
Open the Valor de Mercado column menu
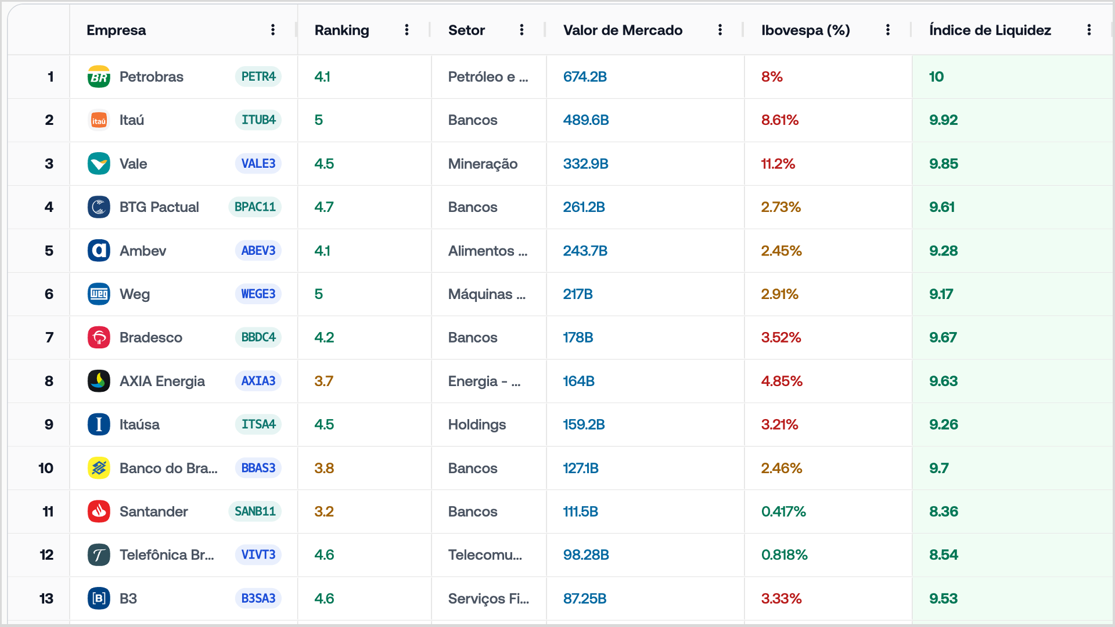pyautogui.click(x=720, y=30)
